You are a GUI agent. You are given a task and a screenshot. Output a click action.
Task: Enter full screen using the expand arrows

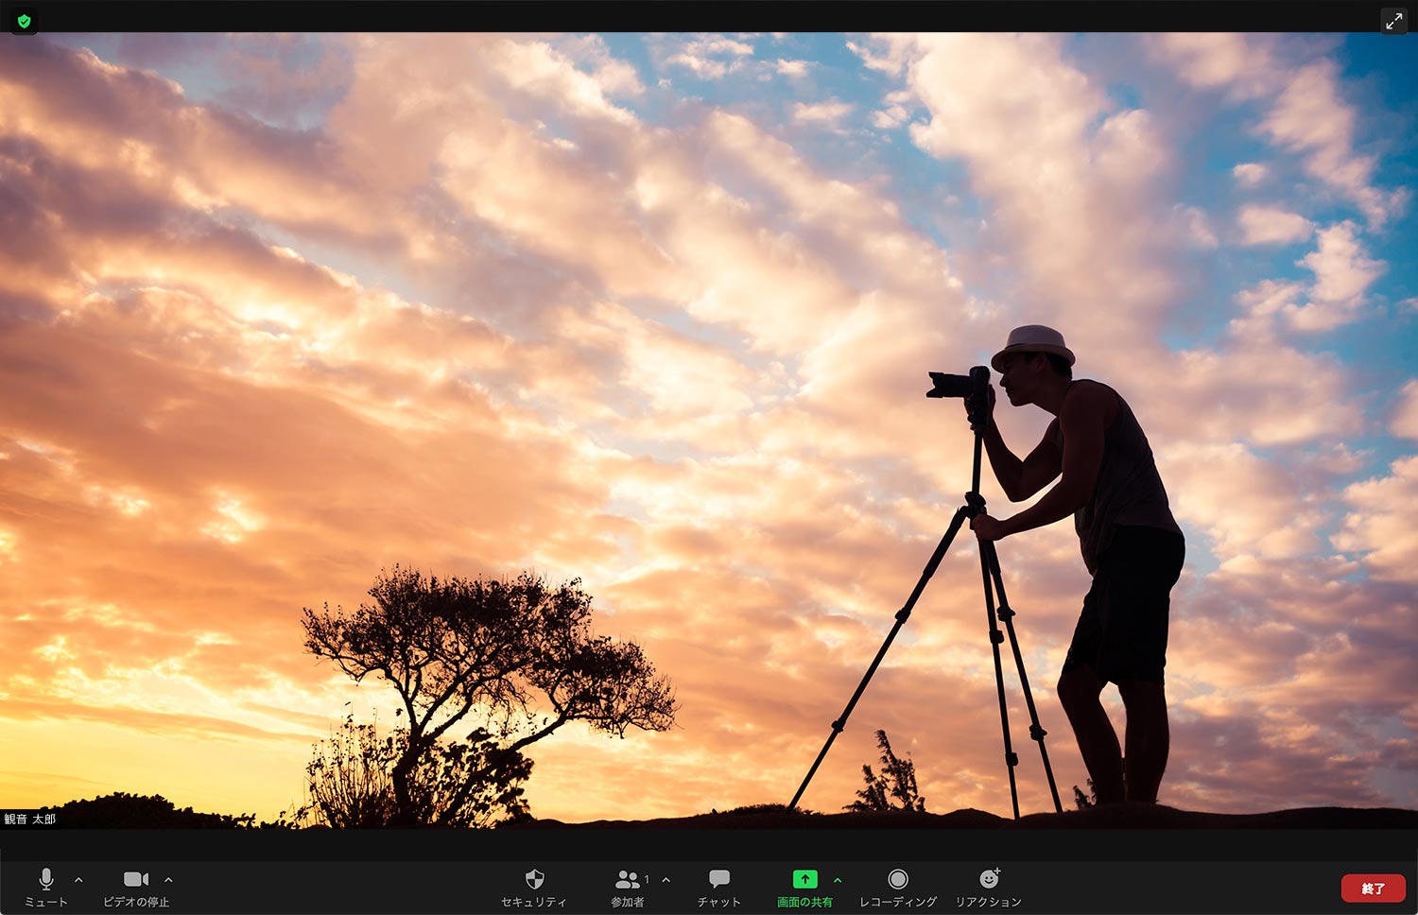1393,22
